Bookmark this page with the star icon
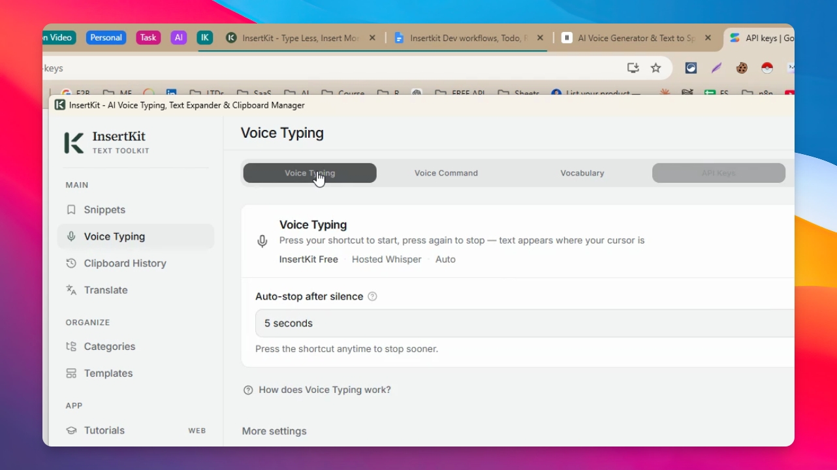Screen dimensions: 837x470 (656, 68)
